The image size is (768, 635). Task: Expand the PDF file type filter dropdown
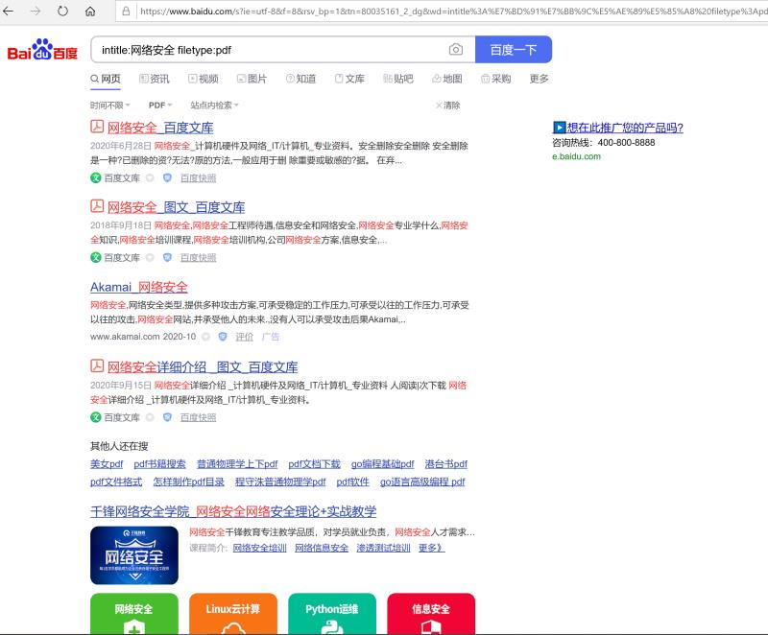160,106
